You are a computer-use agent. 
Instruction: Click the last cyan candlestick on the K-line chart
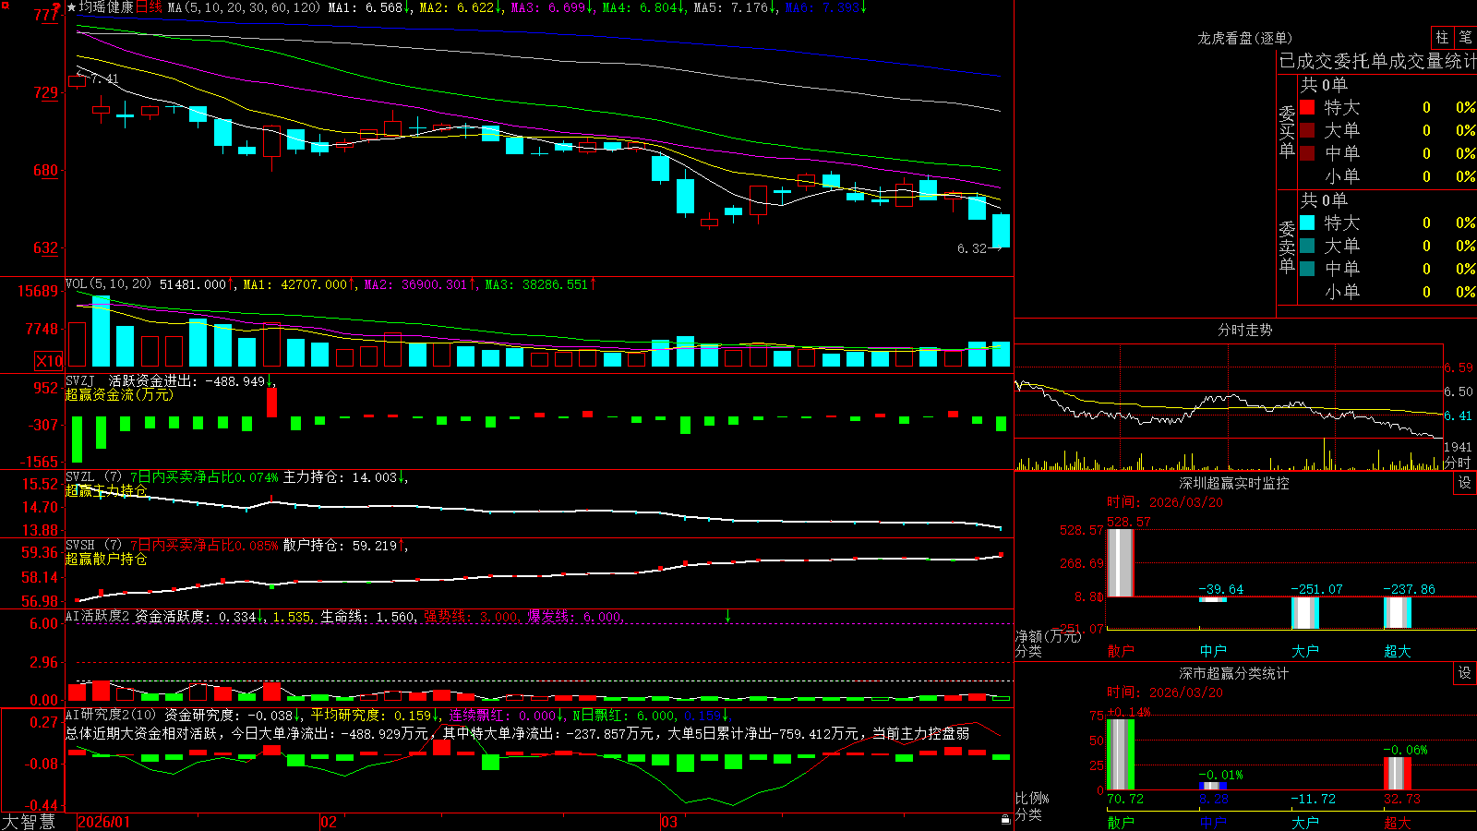pyautogui.click(x=1001, y=231)
